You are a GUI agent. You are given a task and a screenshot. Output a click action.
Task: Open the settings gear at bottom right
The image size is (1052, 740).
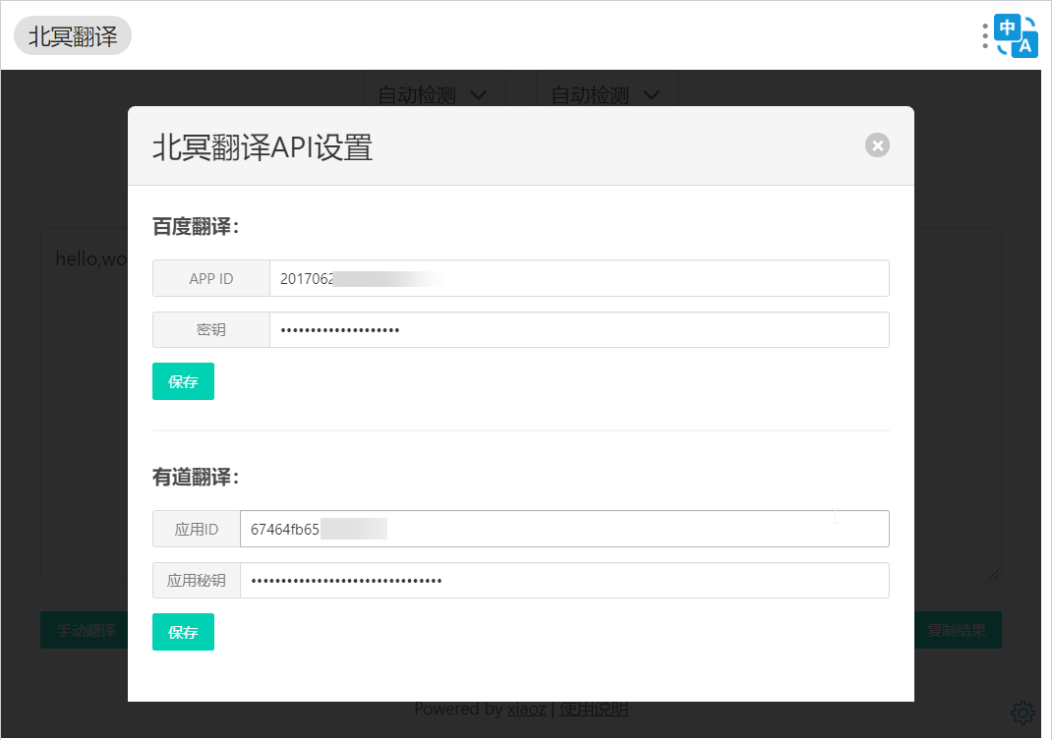tap(1023, 712)
